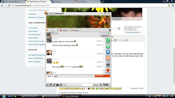Open the emoticon picker in chat toolbar

pos(47,85)
